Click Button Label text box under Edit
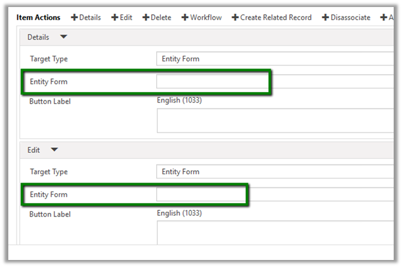402x267 pixels. point(275,233)
